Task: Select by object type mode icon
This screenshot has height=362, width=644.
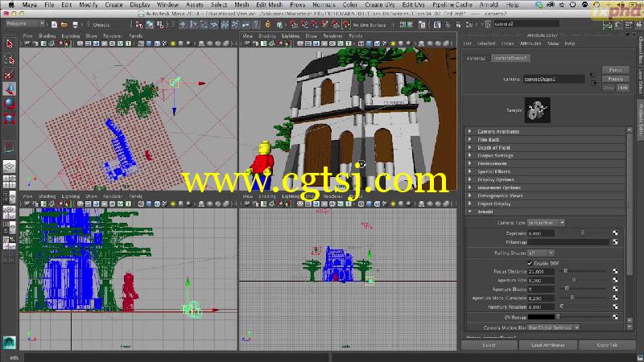Action: coord(150,25)
